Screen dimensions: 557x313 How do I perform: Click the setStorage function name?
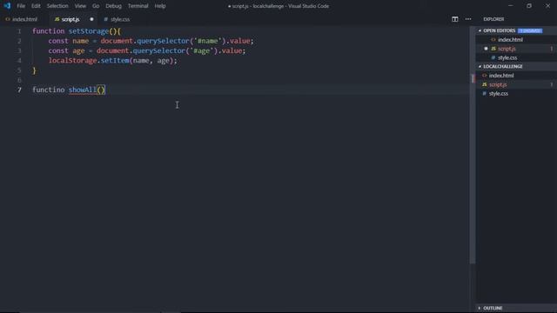point(89,31)
